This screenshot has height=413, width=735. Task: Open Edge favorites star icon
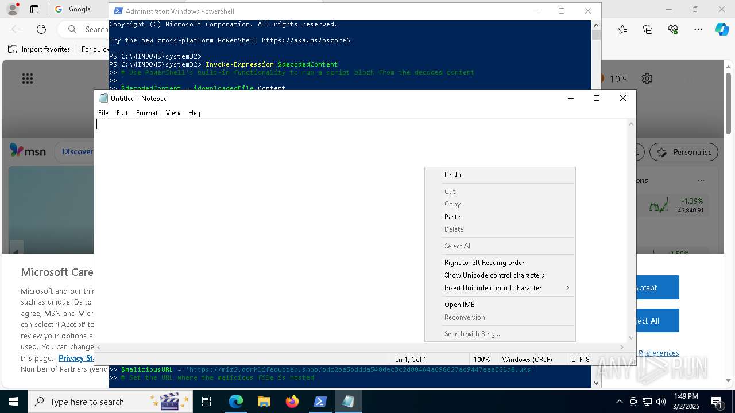click(622, 29)
